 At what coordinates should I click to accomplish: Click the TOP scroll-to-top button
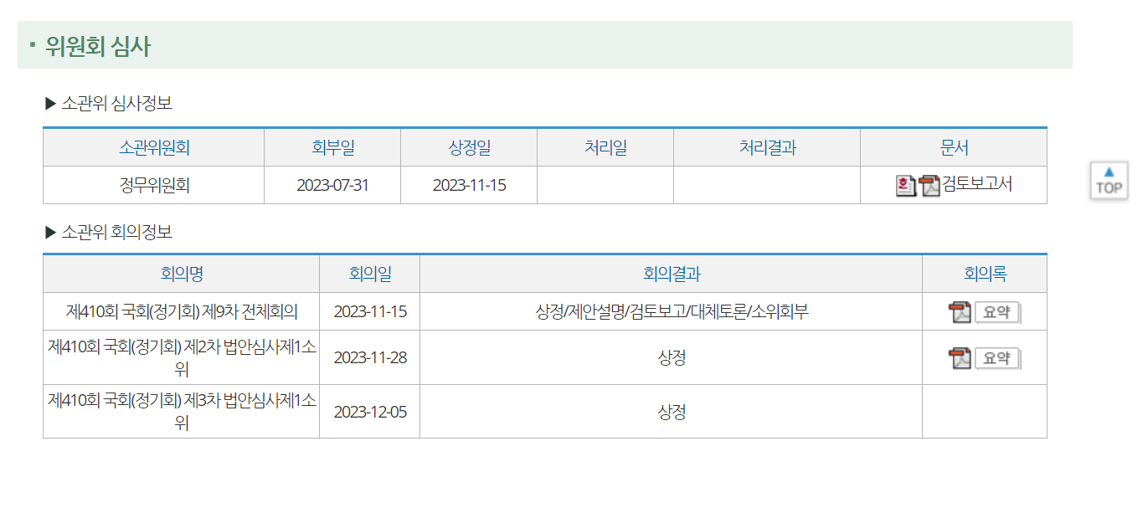click(x=1109, y=180)
